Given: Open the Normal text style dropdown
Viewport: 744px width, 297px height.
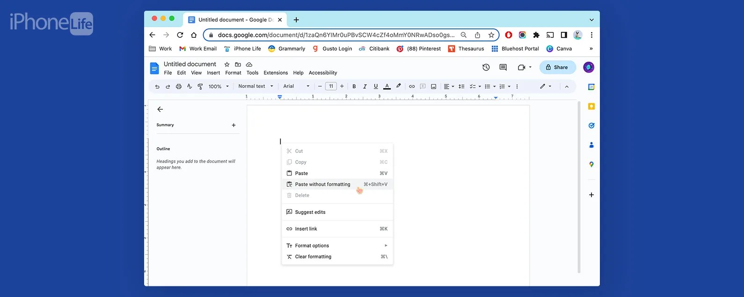Looking at the screenshot, I should point(255,86).
